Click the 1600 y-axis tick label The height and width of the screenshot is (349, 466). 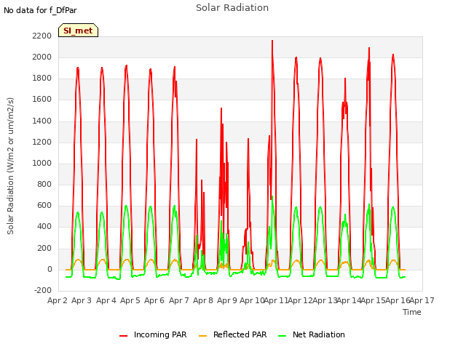(42, 100)
